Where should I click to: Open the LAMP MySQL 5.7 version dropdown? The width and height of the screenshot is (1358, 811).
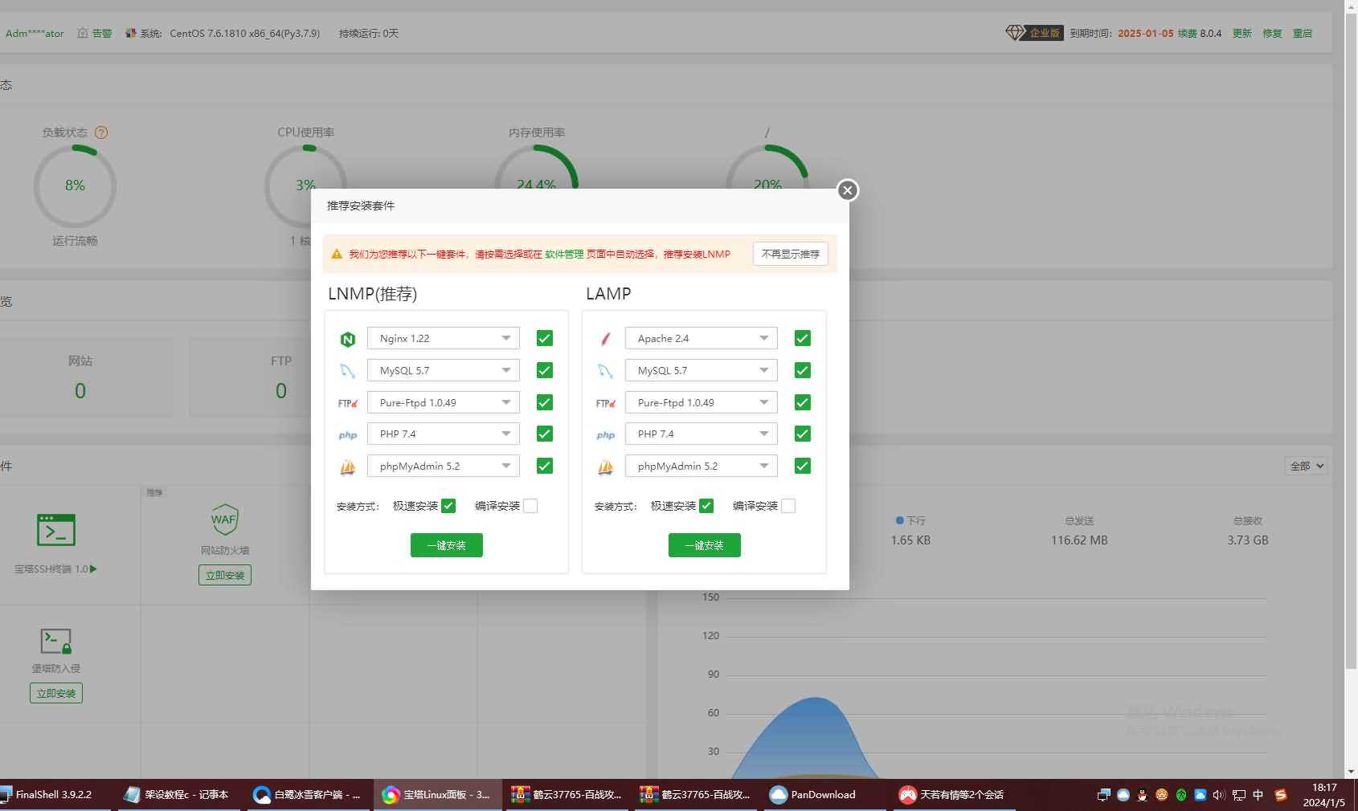[x=701, y=370]
